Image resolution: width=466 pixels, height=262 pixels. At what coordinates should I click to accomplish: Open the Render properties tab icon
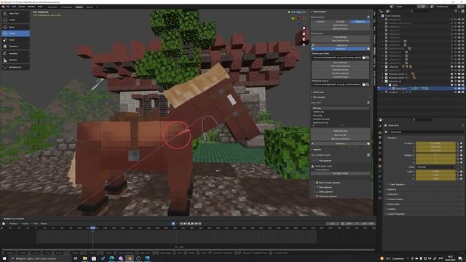point(380,132)
